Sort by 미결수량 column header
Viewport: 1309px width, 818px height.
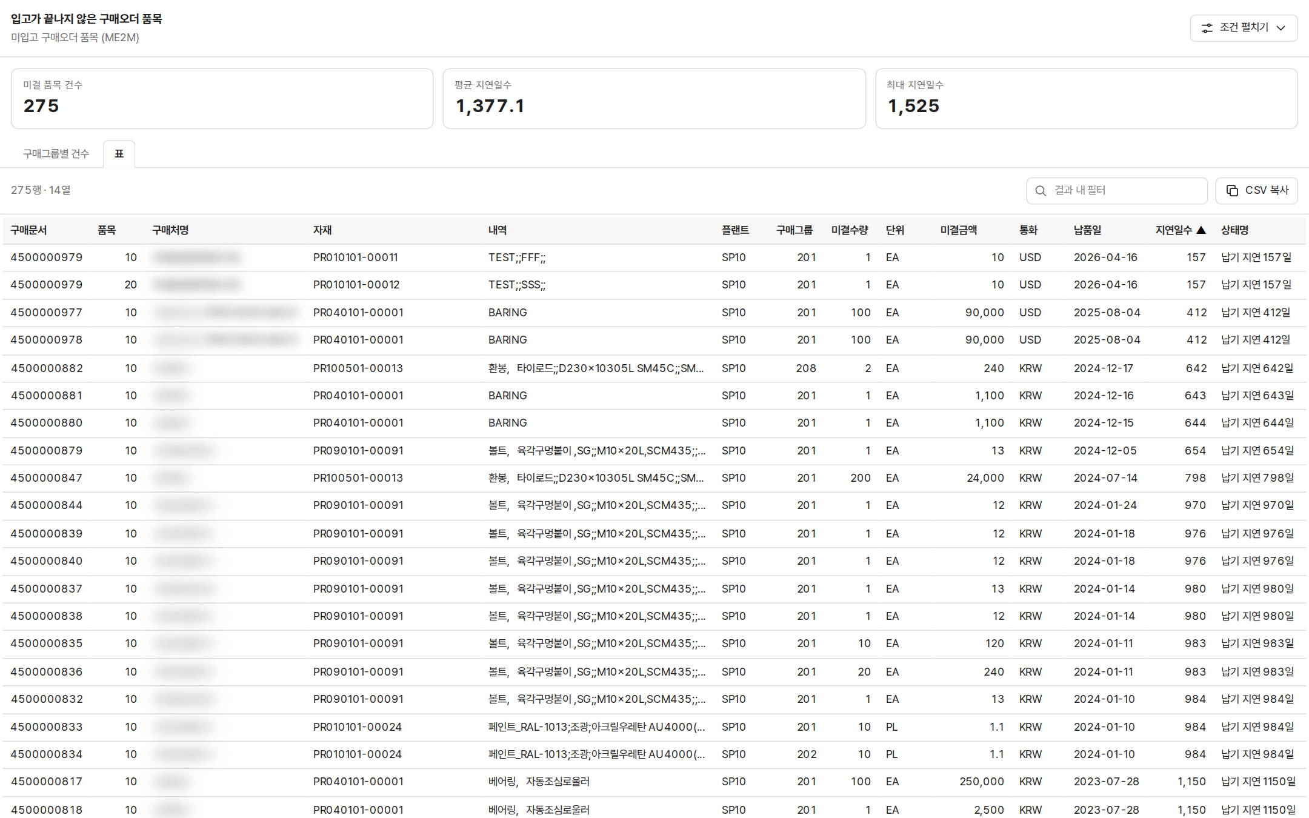tap(850, 230)
